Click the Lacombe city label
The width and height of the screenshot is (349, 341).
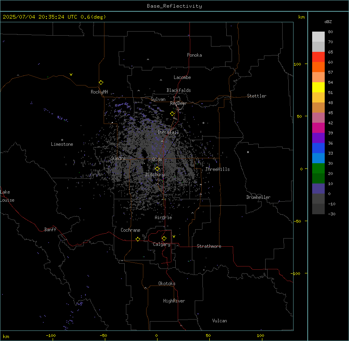pos(182,77)
